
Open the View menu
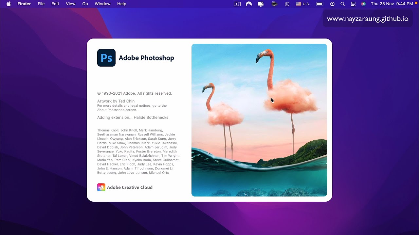tap(71, 4)
